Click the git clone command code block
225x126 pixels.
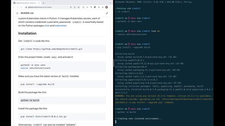[x=62, y=49]
